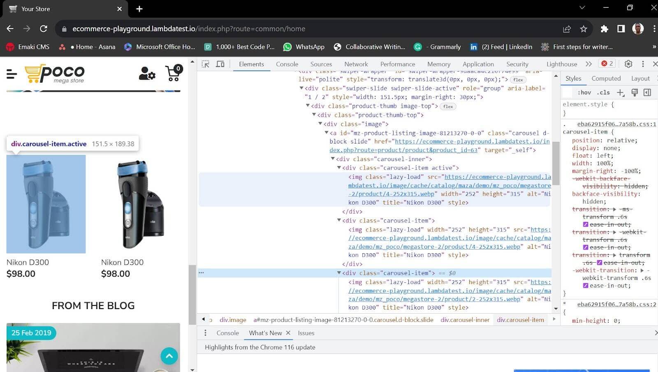The image size is (658, 372).
Task: Click the flex badge to toggle flexbox overlay
Action: pyautogui.click(x=447, y=106)
